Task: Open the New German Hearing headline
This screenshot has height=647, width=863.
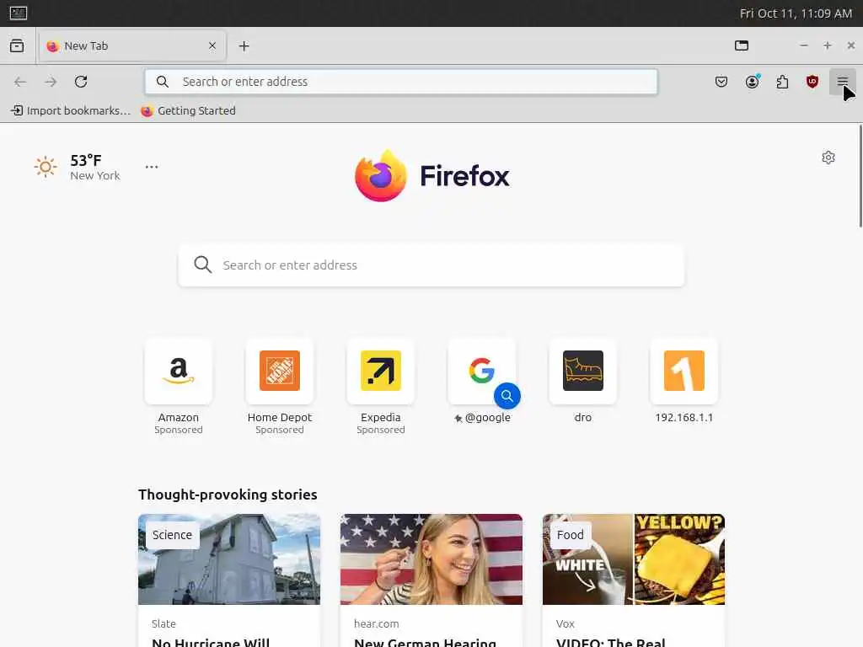Action: (x=425, y=642)
